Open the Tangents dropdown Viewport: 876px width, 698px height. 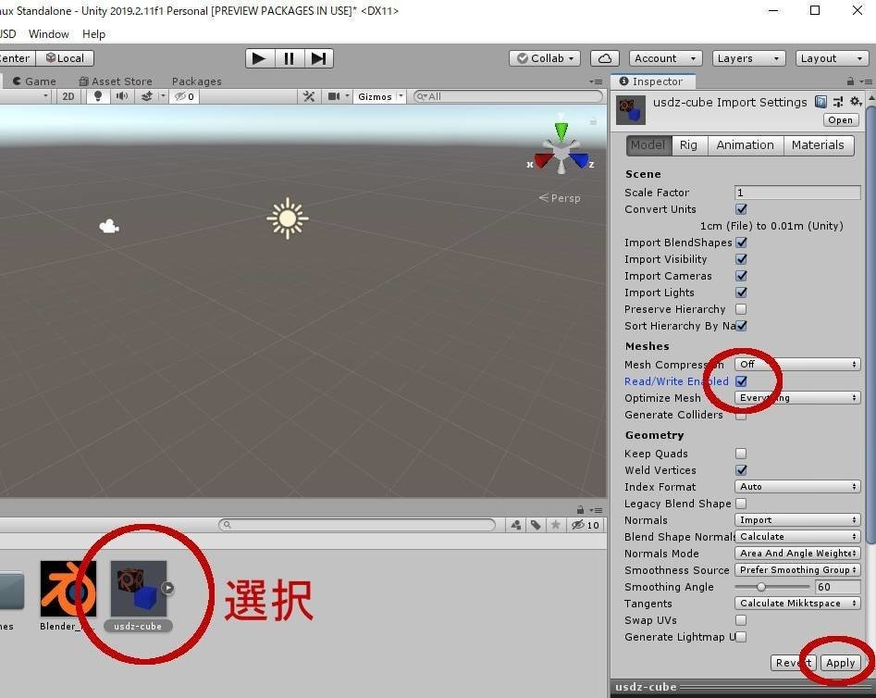tap(797, 603)
